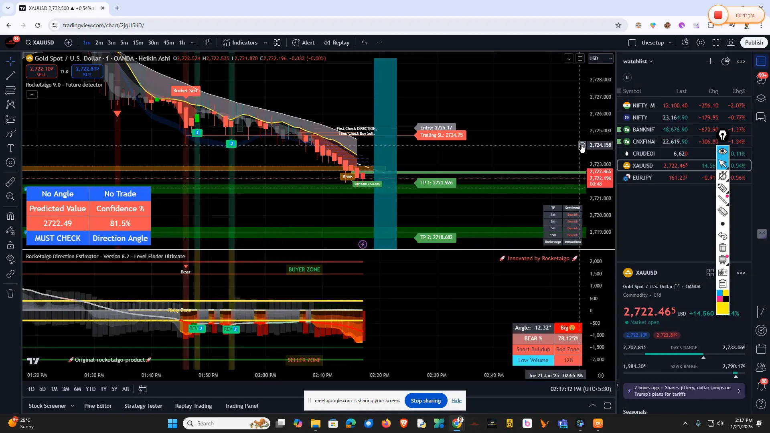Open the Fibonacci retracement tools
The width and height of the screenshot is (770, 433).
pos(11,90)
